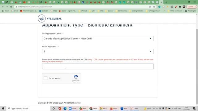The width and height of the screenshot is (198, 111).
Task: Open the ETS bookmarks folder
Action: point(100,11)
